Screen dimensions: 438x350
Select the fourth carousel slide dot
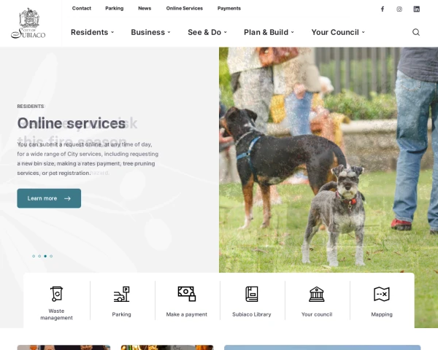51,256
